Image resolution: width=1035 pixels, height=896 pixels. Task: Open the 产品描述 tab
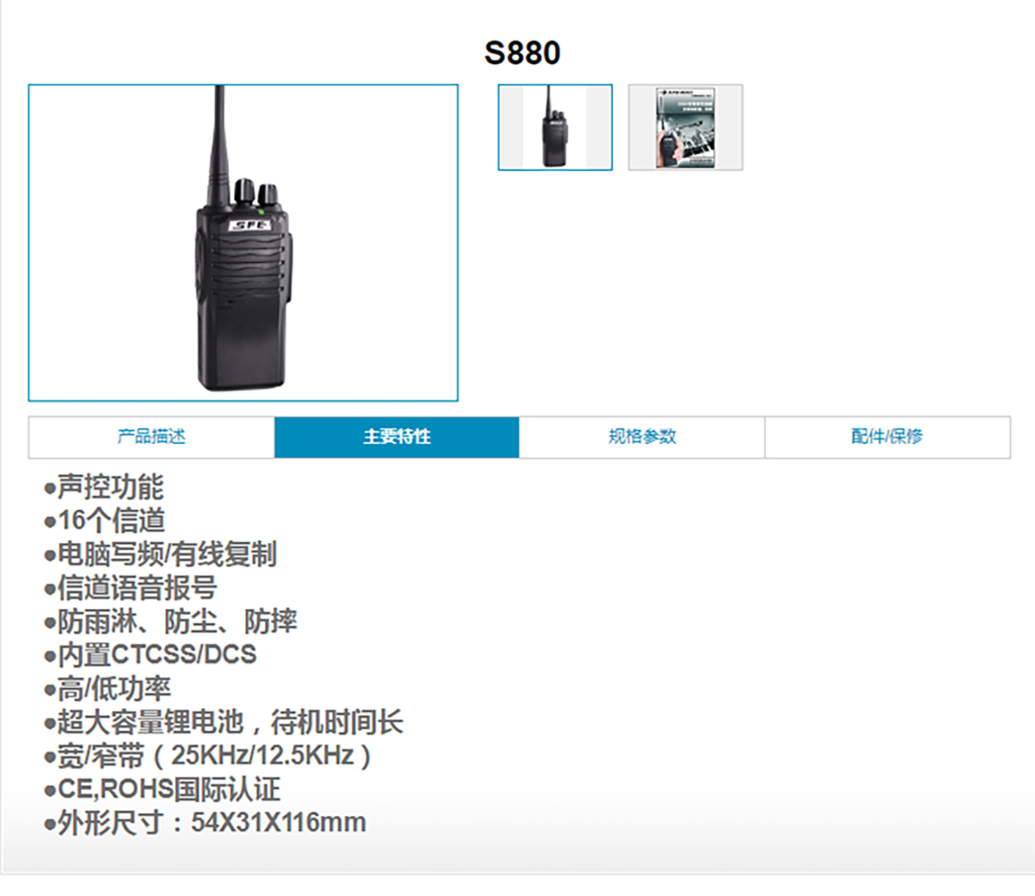(x=152, y=437)
